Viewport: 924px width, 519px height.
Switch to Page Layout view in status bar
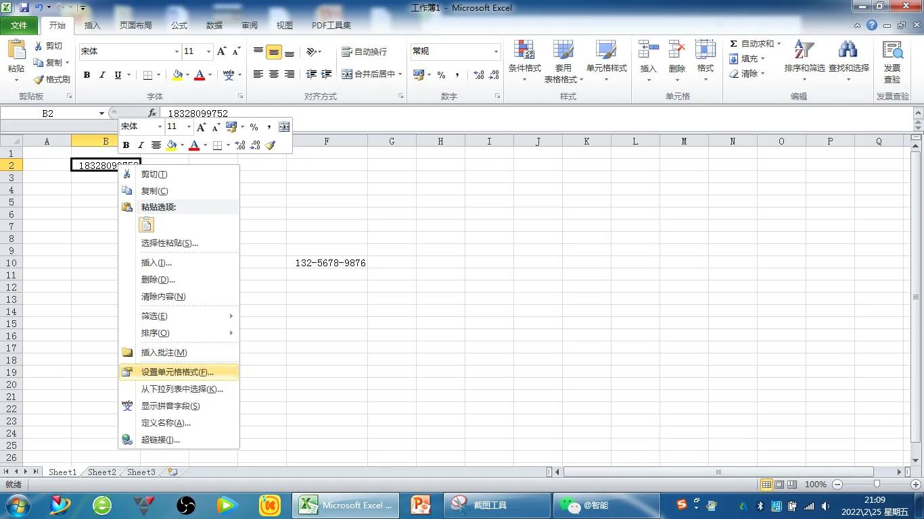[779, 485]
